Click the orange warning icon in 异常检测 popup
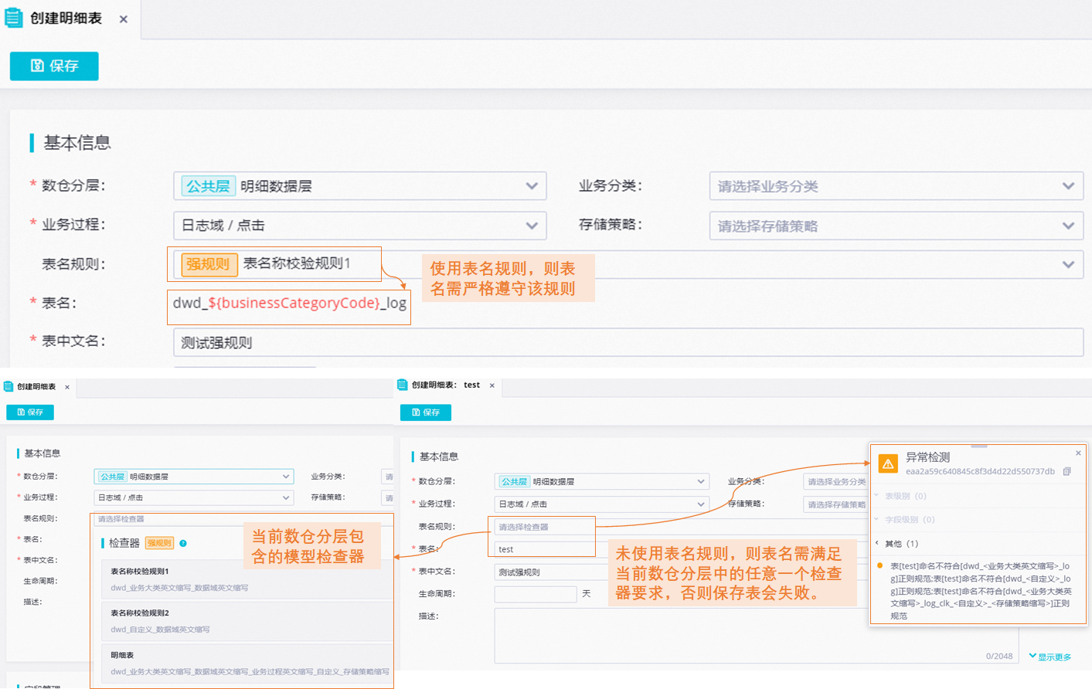Image resolution: width=1092 pixels, height=689 pixels. pos(888,463)
